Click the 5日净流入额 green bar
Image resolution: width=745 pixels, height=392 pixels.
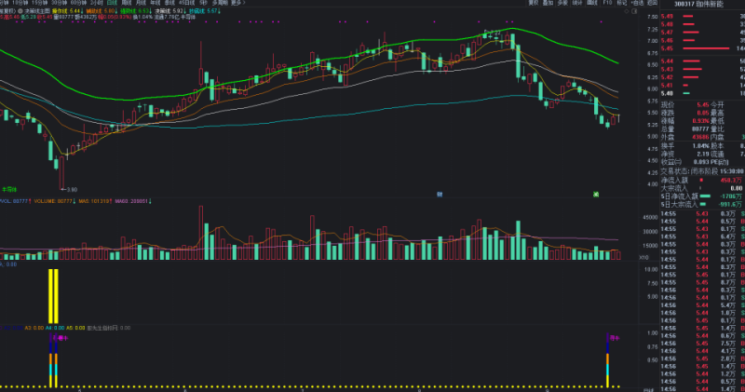(x=706, y=196)
